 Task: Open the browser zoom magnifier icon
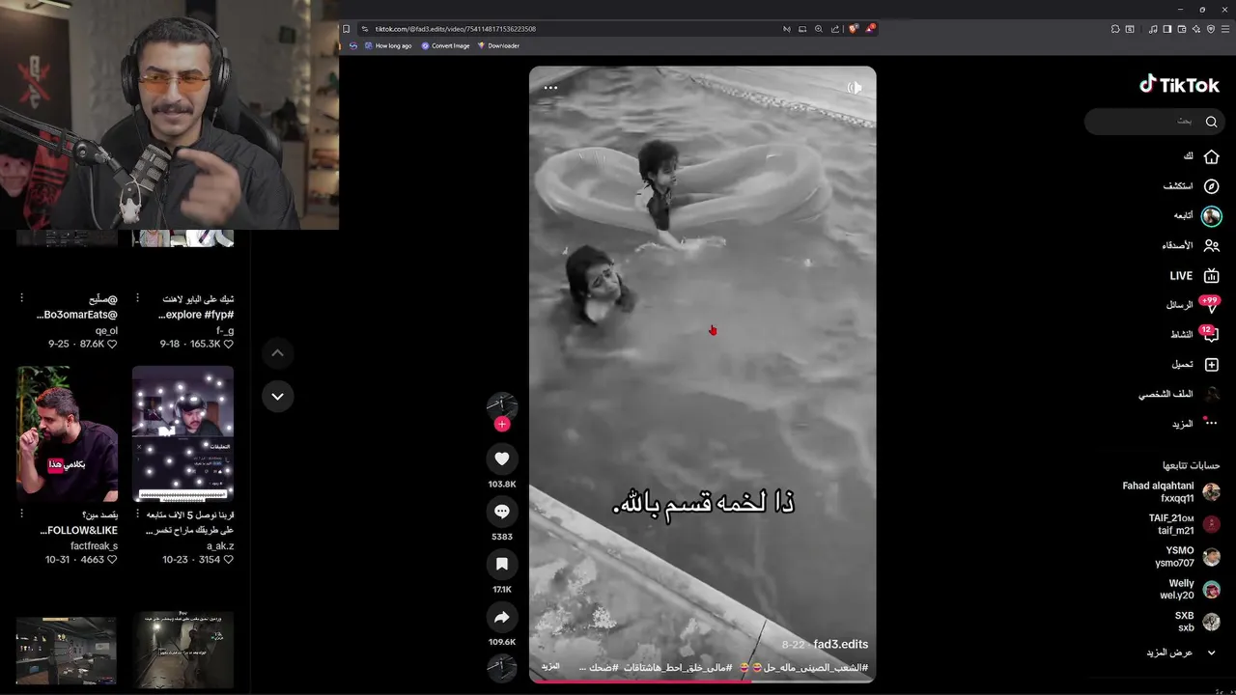point(819,29)
